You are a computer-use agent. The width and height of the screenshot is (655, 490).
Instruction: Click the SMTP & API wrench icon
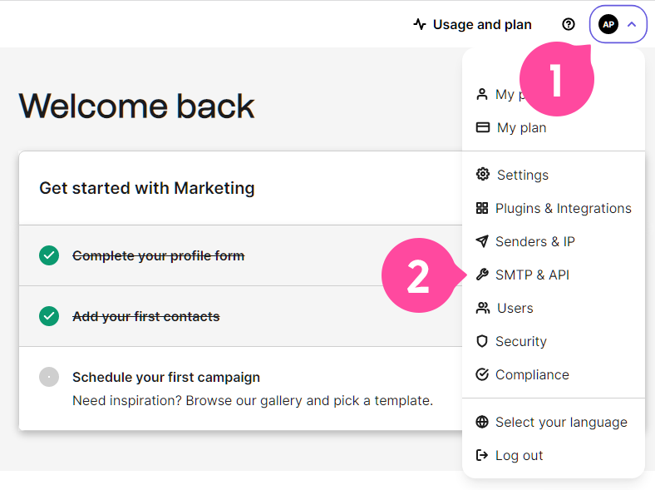click(x=482, y=275)
